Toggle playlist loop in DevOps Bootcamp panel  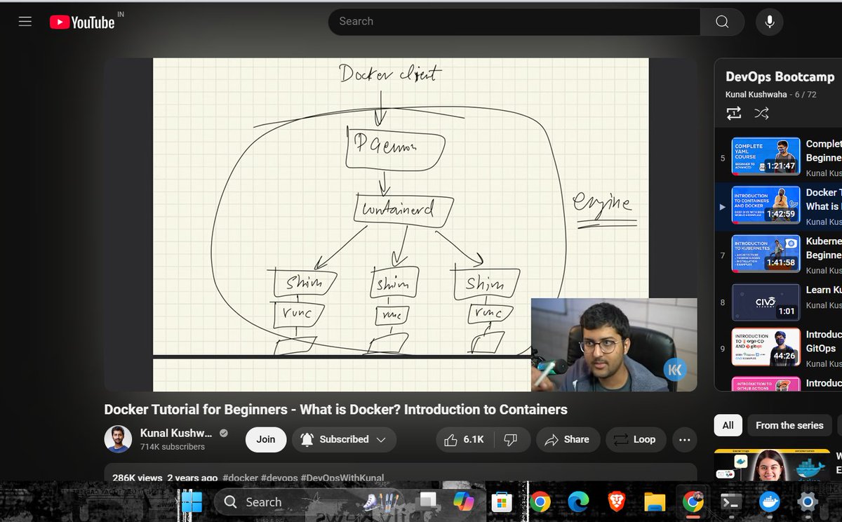click(734, 113)
